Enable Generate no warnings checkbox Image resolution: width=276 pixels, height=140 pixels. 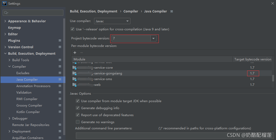pyautogui.click(x=78, y=122)
